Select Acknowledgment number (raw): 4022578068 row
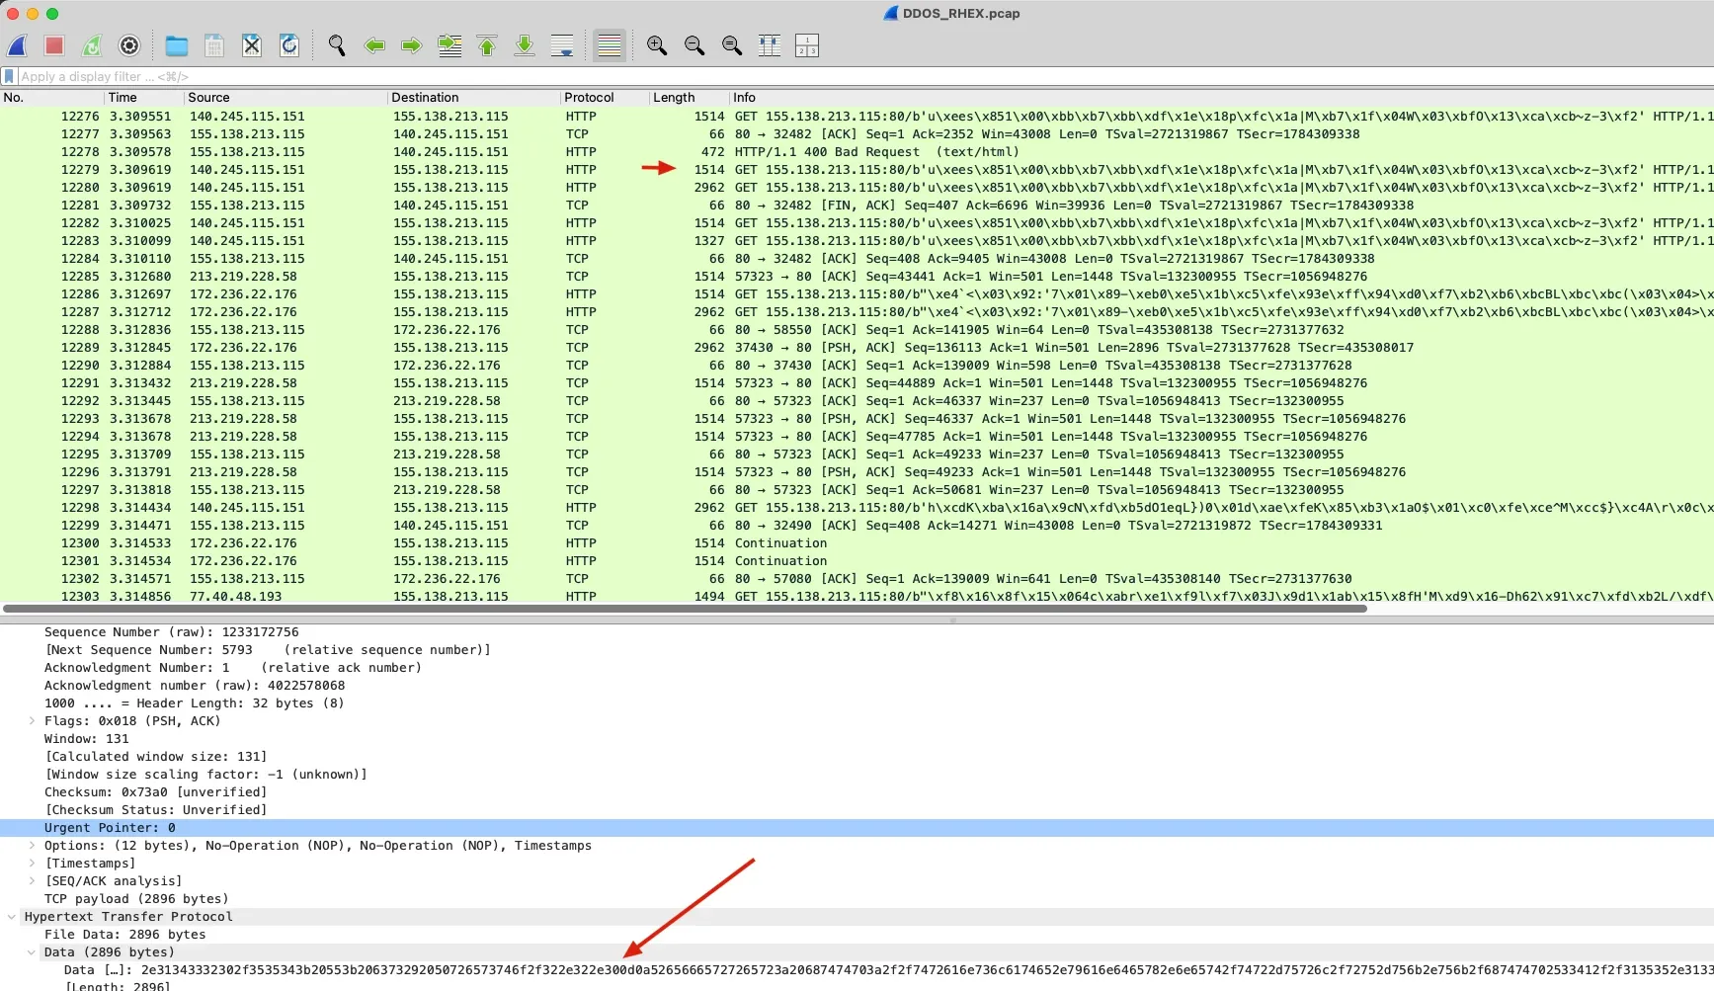Image resolution: width=1714 pixels, height=991 pixels. click(x=857, y=686)
